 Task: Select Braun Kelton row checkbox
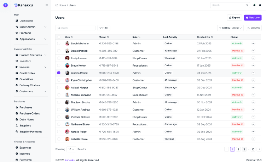59,66
